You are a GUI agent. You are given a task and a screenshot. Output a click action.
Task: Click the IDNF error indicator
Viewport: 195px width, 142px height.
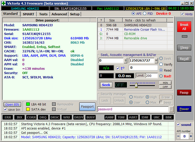145,117
